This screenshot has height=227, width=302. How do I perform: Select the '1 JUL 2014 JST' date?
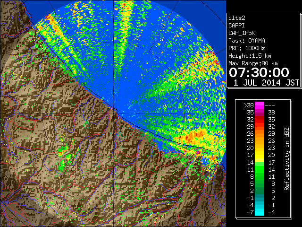[x=266, y=83]
